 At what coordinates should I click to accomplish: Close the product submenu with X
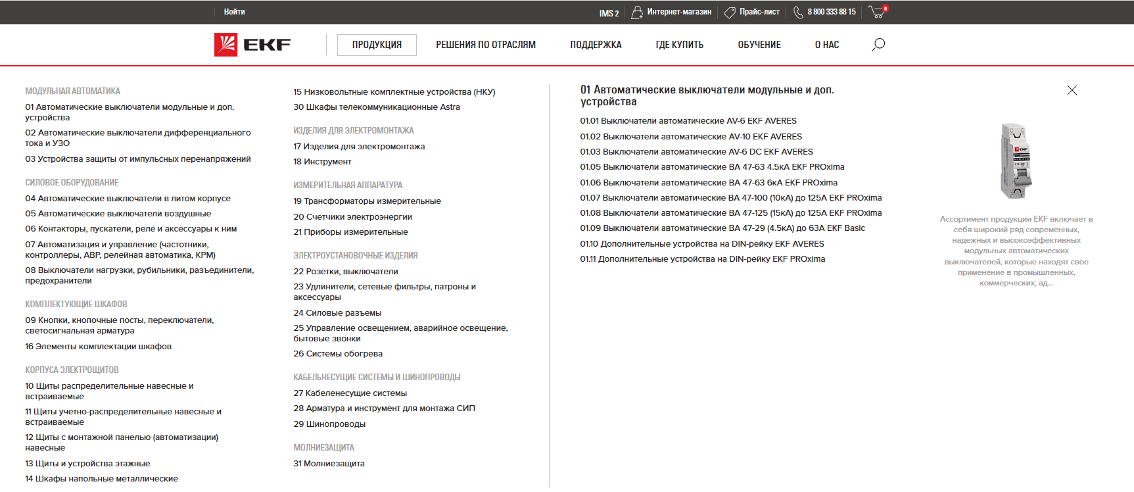[x=1072, y=90]
